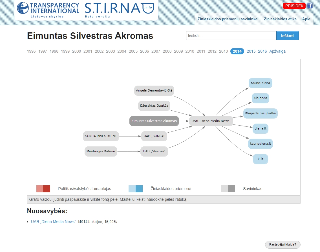Click the Nuosavybės heading
The width and height of the screenshot is (320, 252).
click(47, 211)
